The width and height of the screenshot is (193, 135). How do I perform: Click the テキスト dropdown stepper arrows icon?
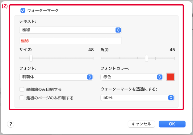point(118,30)
